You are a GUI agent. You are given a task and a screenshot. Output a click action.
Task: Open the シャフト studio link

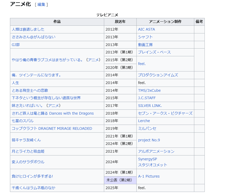[145, 37]
